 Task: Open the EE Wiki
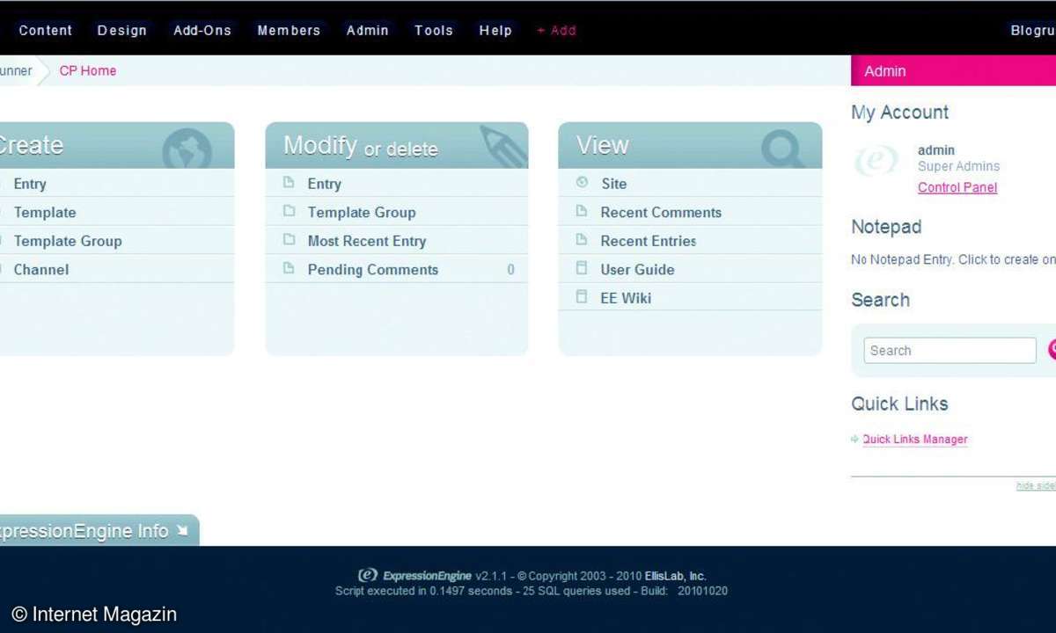[x=626, y=298]
